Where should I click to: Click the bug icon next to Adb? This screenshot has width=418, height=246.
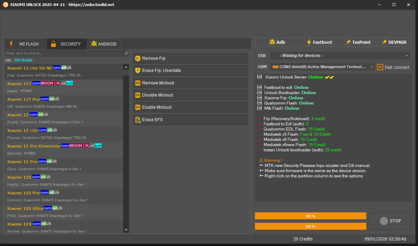click(x=272, y=42)
